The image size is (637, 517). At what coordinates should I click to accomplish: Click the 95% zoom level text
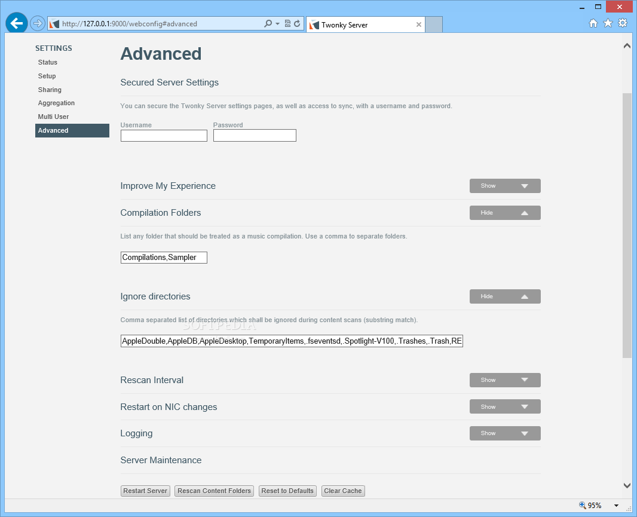595,506
